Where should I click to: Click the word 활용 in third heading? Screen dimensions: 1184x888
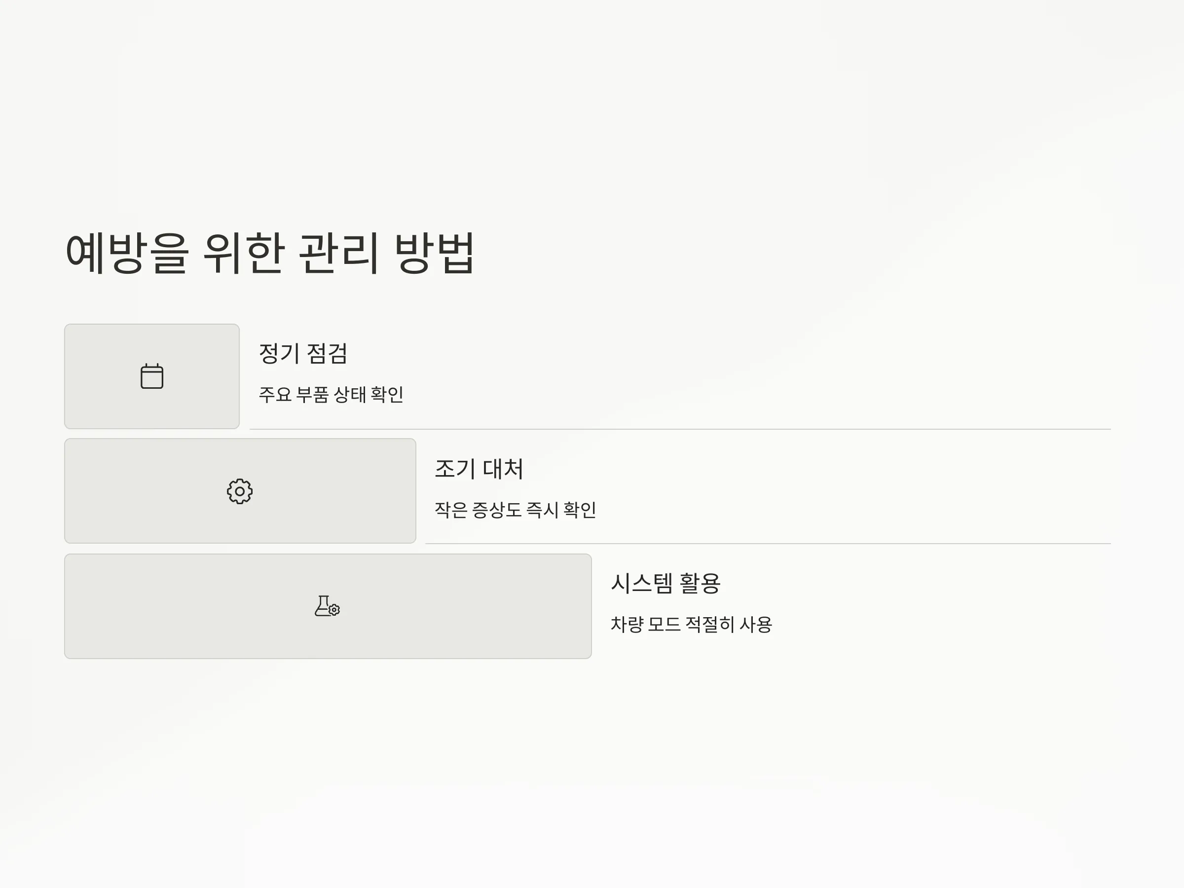tap(700, 583)
